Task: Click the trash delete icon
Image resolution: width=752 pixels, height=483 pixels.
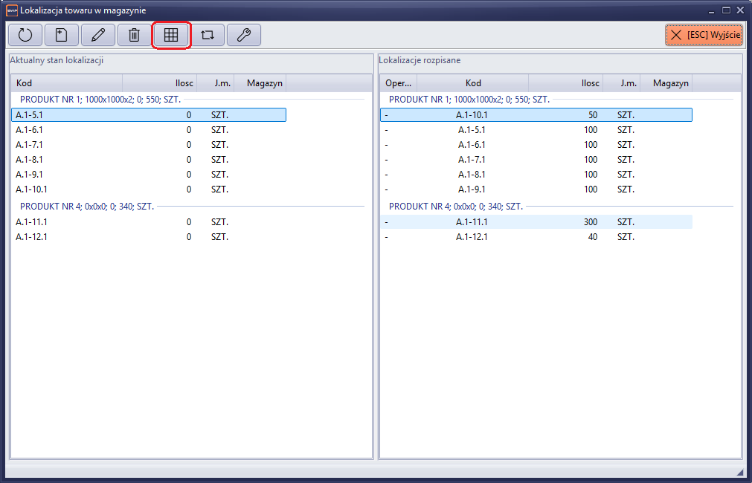Action: point(135,35)
